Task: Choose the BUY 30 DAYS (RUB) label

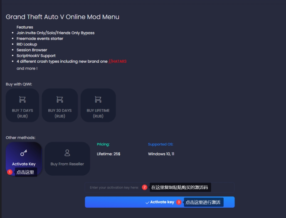Action: (60, 113)
